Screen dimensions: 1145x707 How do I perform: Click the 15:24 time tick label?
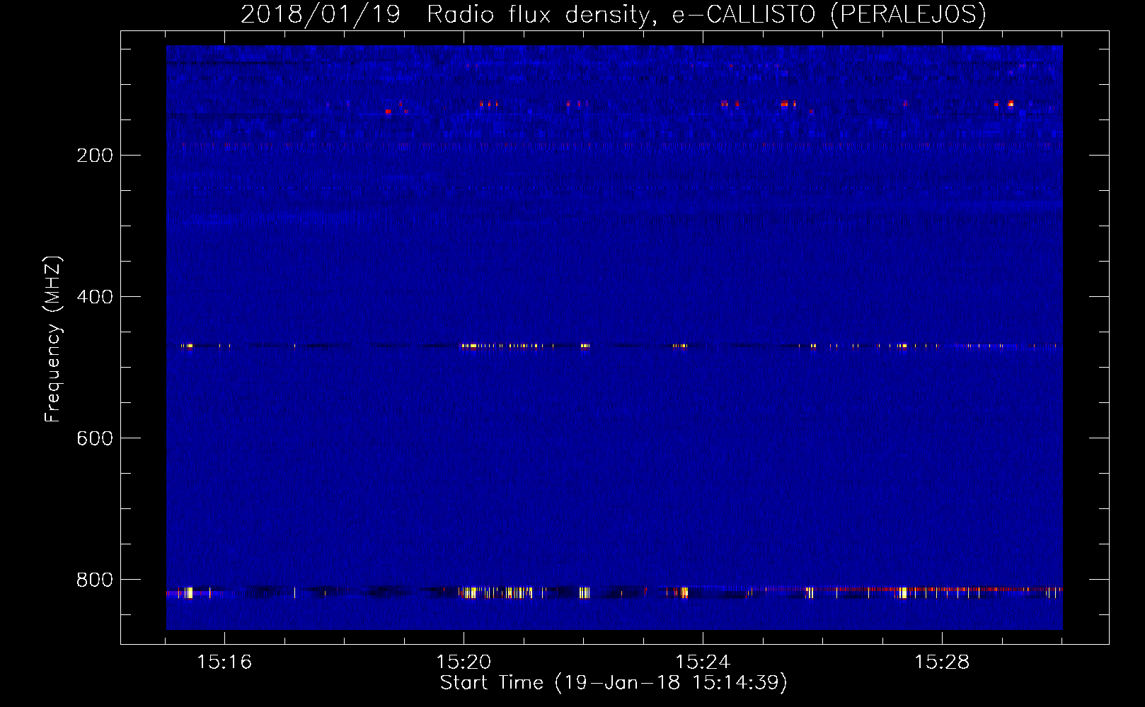click(703, 662)
